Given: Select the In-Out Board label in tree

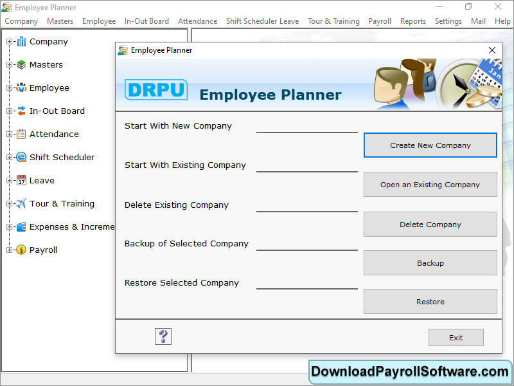Looking at the screenshot, I should 57,111.
